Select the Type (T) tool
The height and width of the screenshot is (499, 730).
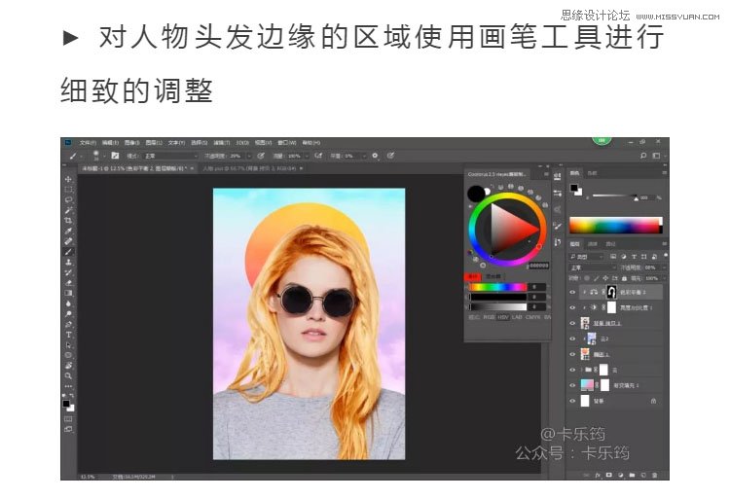[x=68, y=335]
